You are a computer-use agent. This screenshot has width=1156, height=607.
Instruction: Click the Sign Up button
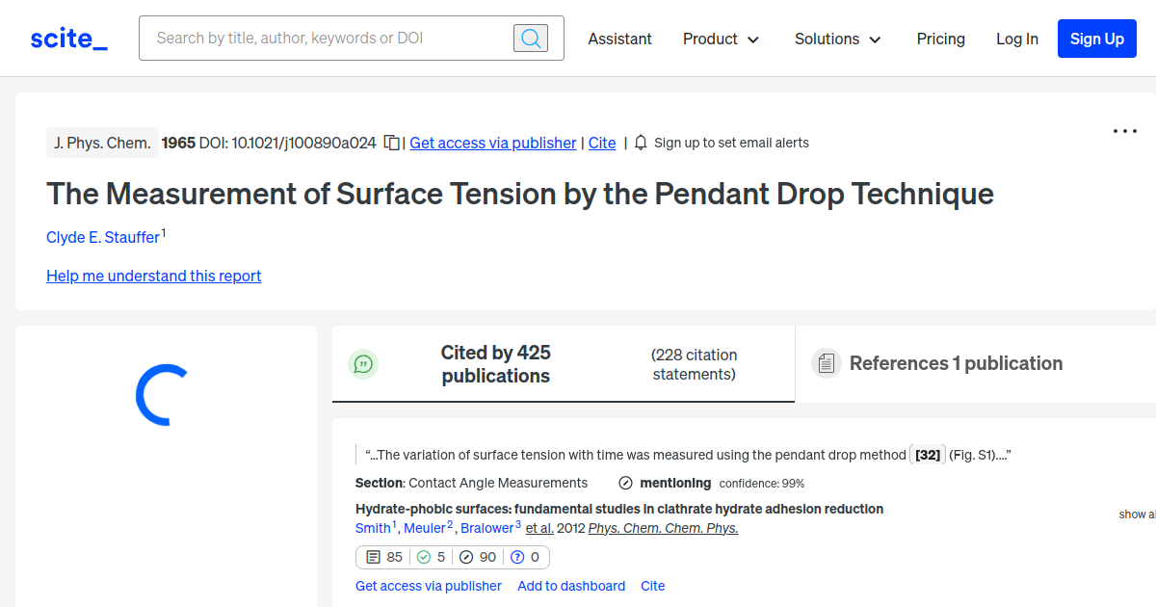[1096, 39]
